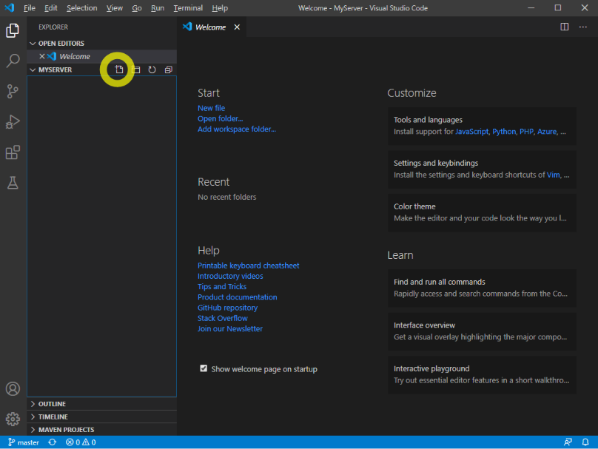Open the Interface overview card
598x449 pixels.
pos(482,331)
